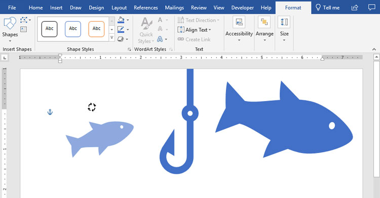Click the Comments speech bubble icon
Viewport: 380px width, 198px height.
click(371, 8)
